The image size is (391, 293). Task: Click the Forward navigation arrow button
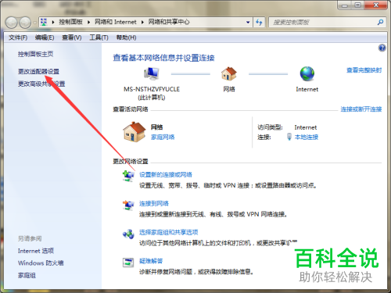(x=25, y=23)
